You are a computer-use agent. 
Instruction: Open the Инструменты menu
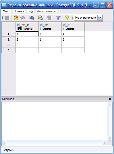click(x=46, y=12)
